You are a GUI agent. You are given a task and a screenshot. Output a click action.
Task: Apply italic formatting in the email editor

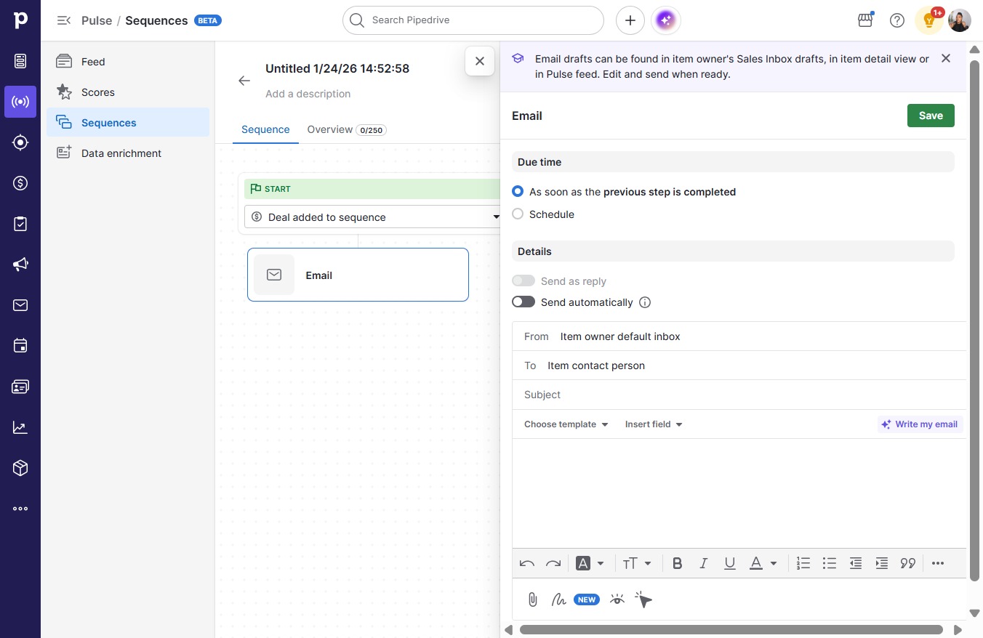(703, 563)
